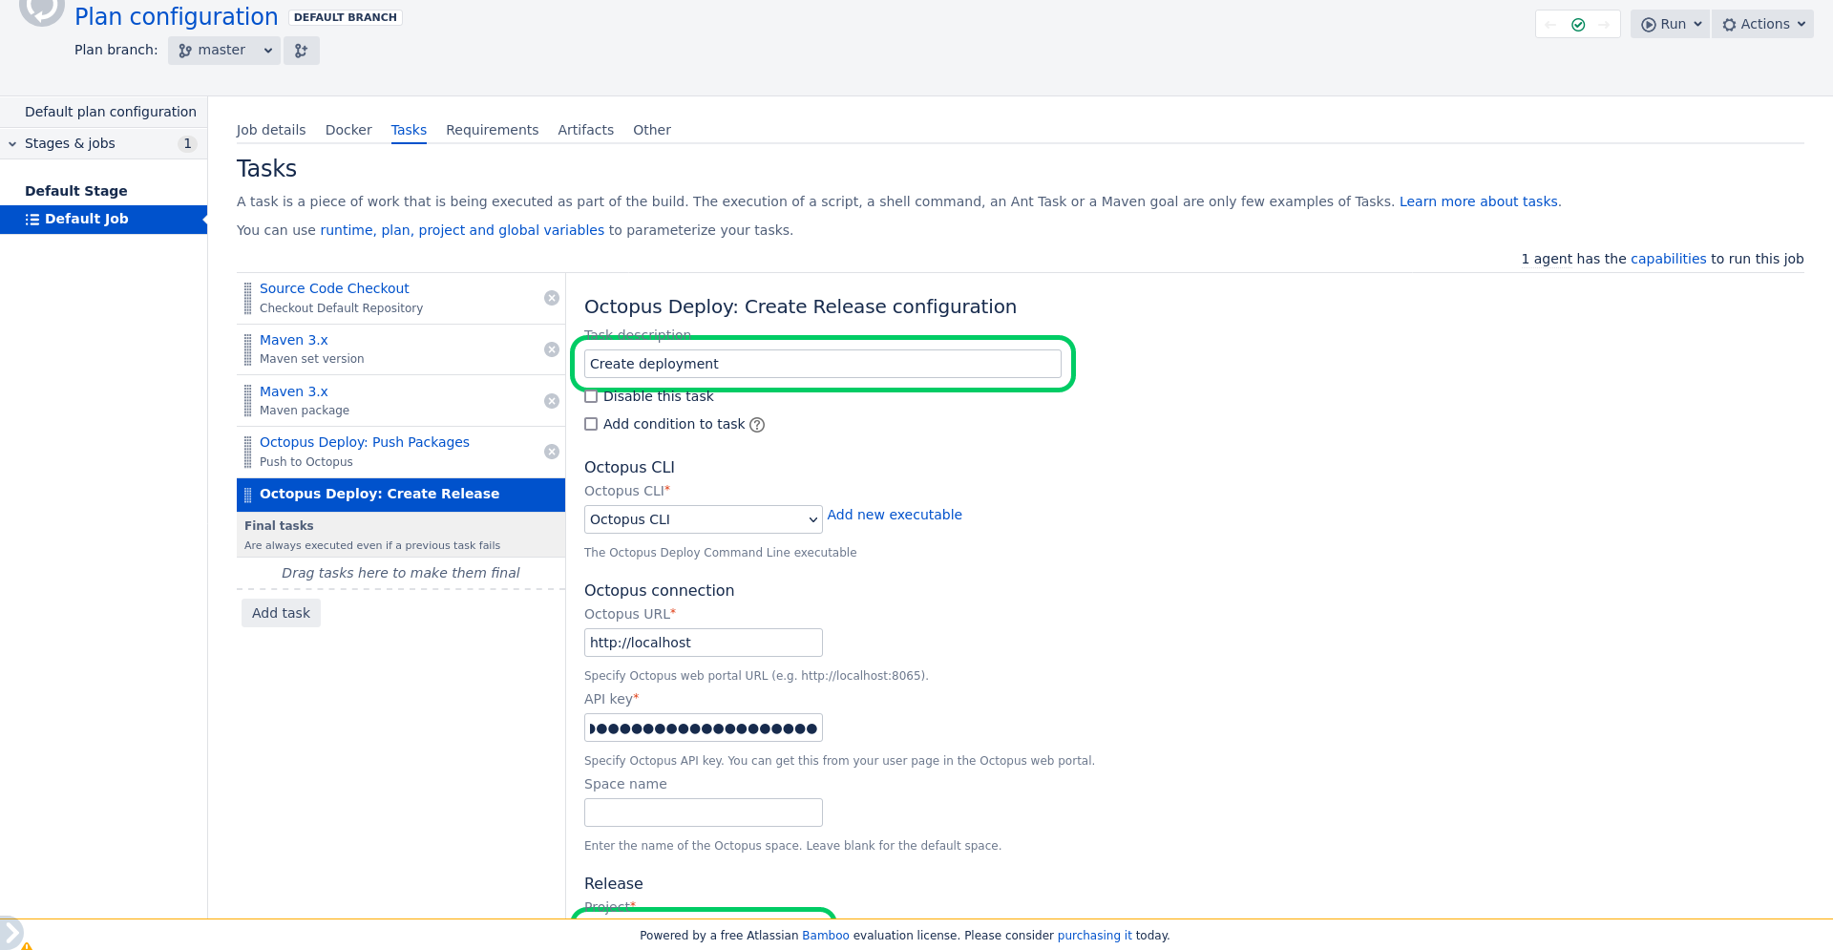Check Add condition to task
The image size is (1833, 950).
[591, 424]
